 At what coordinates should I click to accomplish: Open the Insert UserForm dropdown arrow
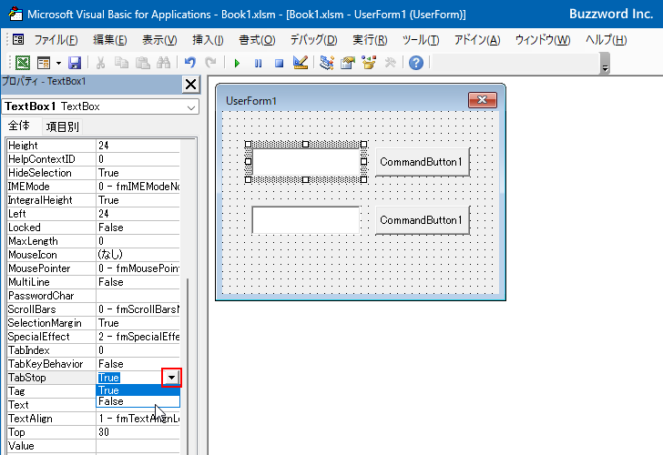58,63
